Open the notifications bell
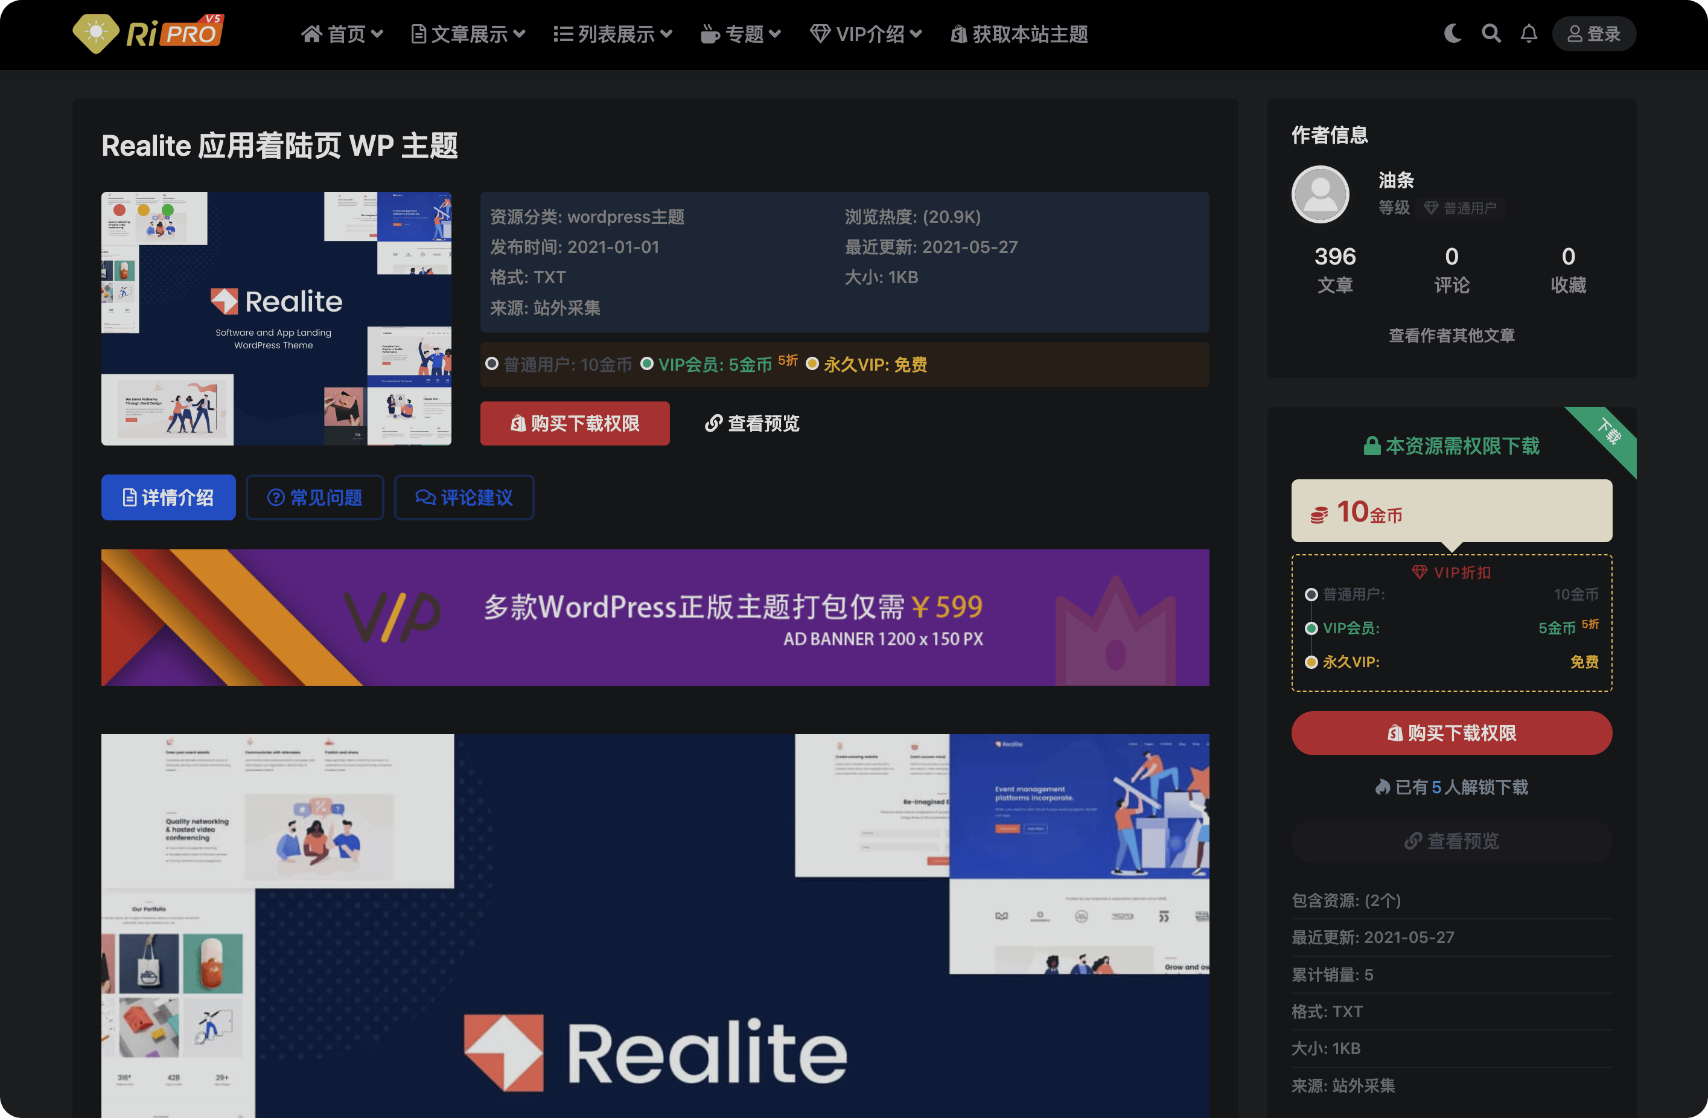This screenshot has width=1708, height=1118. (1529, 34)
